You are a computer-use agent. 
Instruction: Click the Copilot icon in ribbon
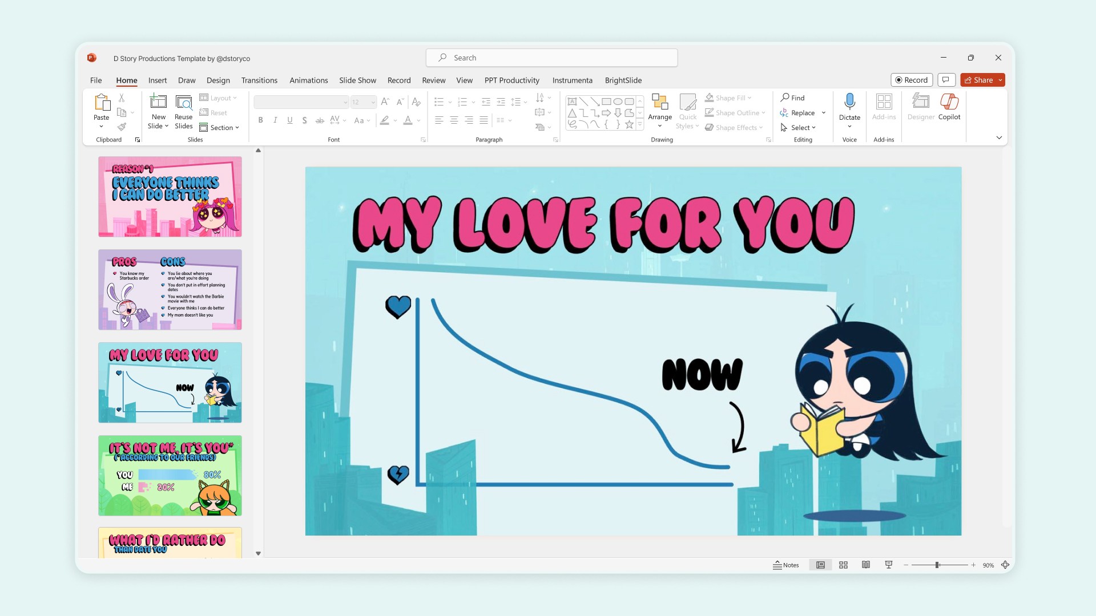[x=949, y=103]
